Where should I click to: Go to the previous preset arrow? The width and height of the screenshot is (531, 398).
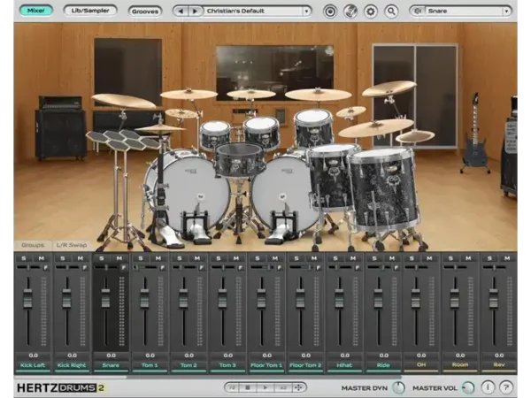pyautogui.click(x=181, y=11)
